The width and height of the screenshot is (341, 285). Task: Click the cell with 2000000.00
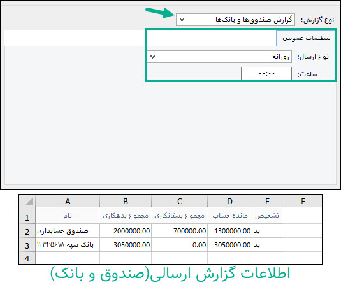click(x=126, y=231)
